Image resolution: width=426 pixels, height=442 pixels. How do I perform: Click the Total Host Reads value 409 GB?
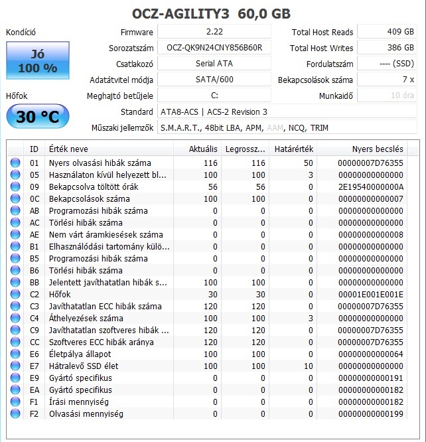click(387, 32)
